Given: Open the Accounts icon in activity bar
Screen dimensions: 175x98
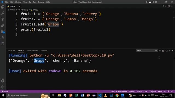Looking at the screenshot, I should tap(3, 81).
